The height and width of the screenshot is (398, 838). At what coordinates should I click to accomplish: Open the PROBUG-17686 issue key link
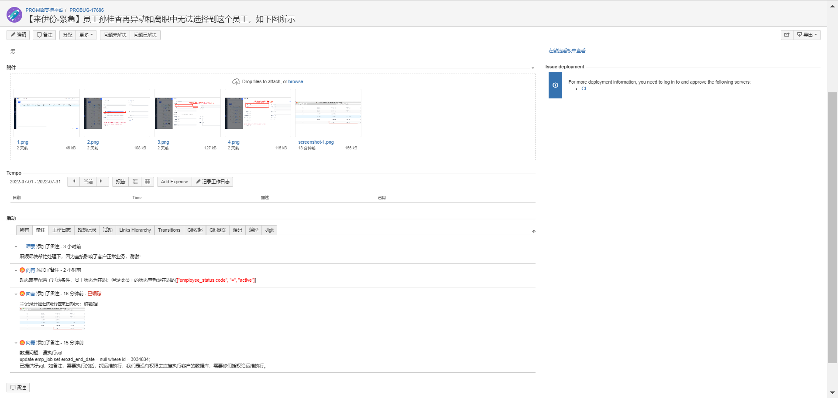pyautogui.click(x=86, y=10)
